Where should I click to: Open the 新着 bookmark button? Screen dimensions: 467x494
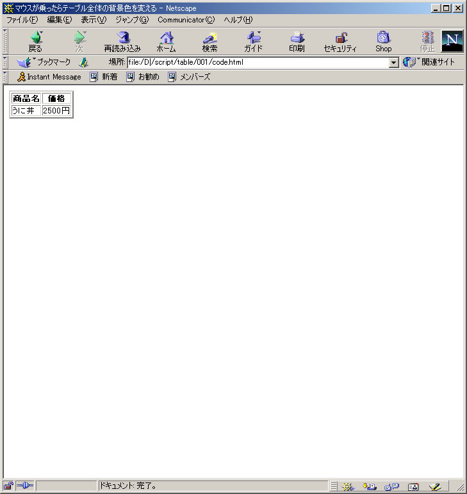click(x=104, y=77)
